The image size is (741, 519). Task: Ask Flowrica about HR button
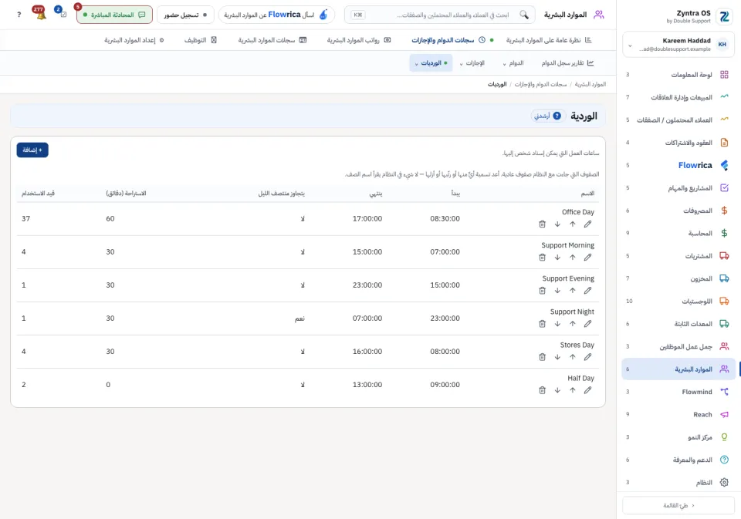point(276,15)
